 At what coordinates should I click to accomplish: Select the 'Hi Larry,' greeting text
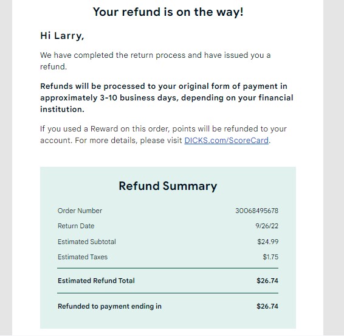tap(62, 35)
